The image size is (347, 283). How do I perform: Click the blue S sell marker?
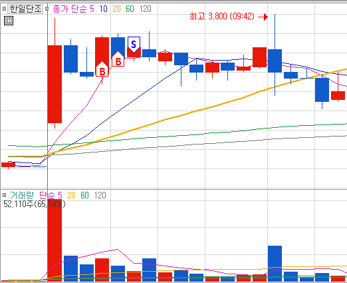134,45
